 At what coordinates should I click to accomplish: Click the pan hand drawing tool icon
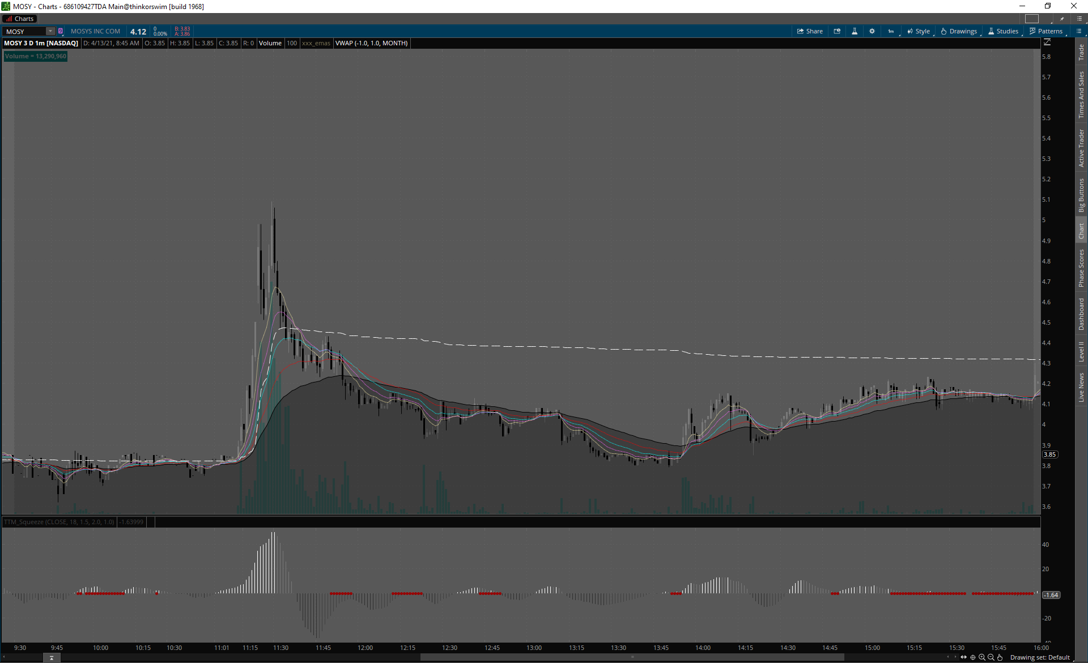click(1000, 657)
